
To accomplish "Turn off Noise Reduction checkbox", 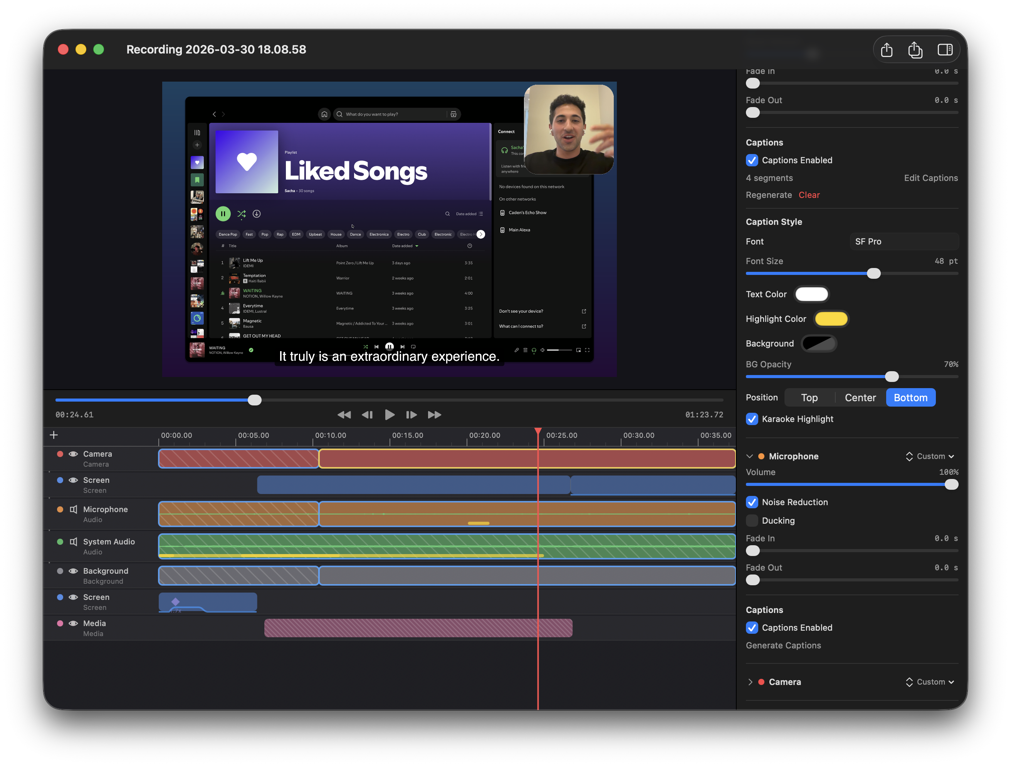I will click(x=752, y=502).
